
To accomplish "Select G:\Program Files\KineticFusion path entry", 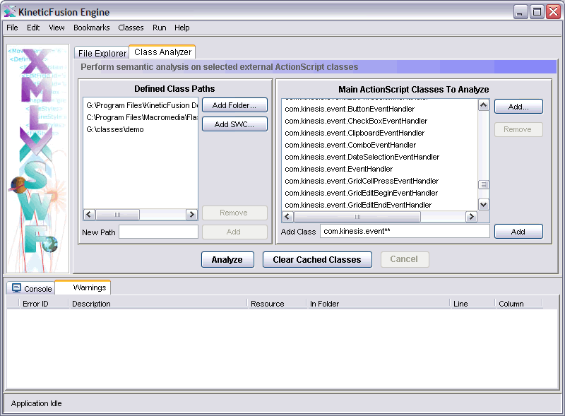I will click(141, 105).
